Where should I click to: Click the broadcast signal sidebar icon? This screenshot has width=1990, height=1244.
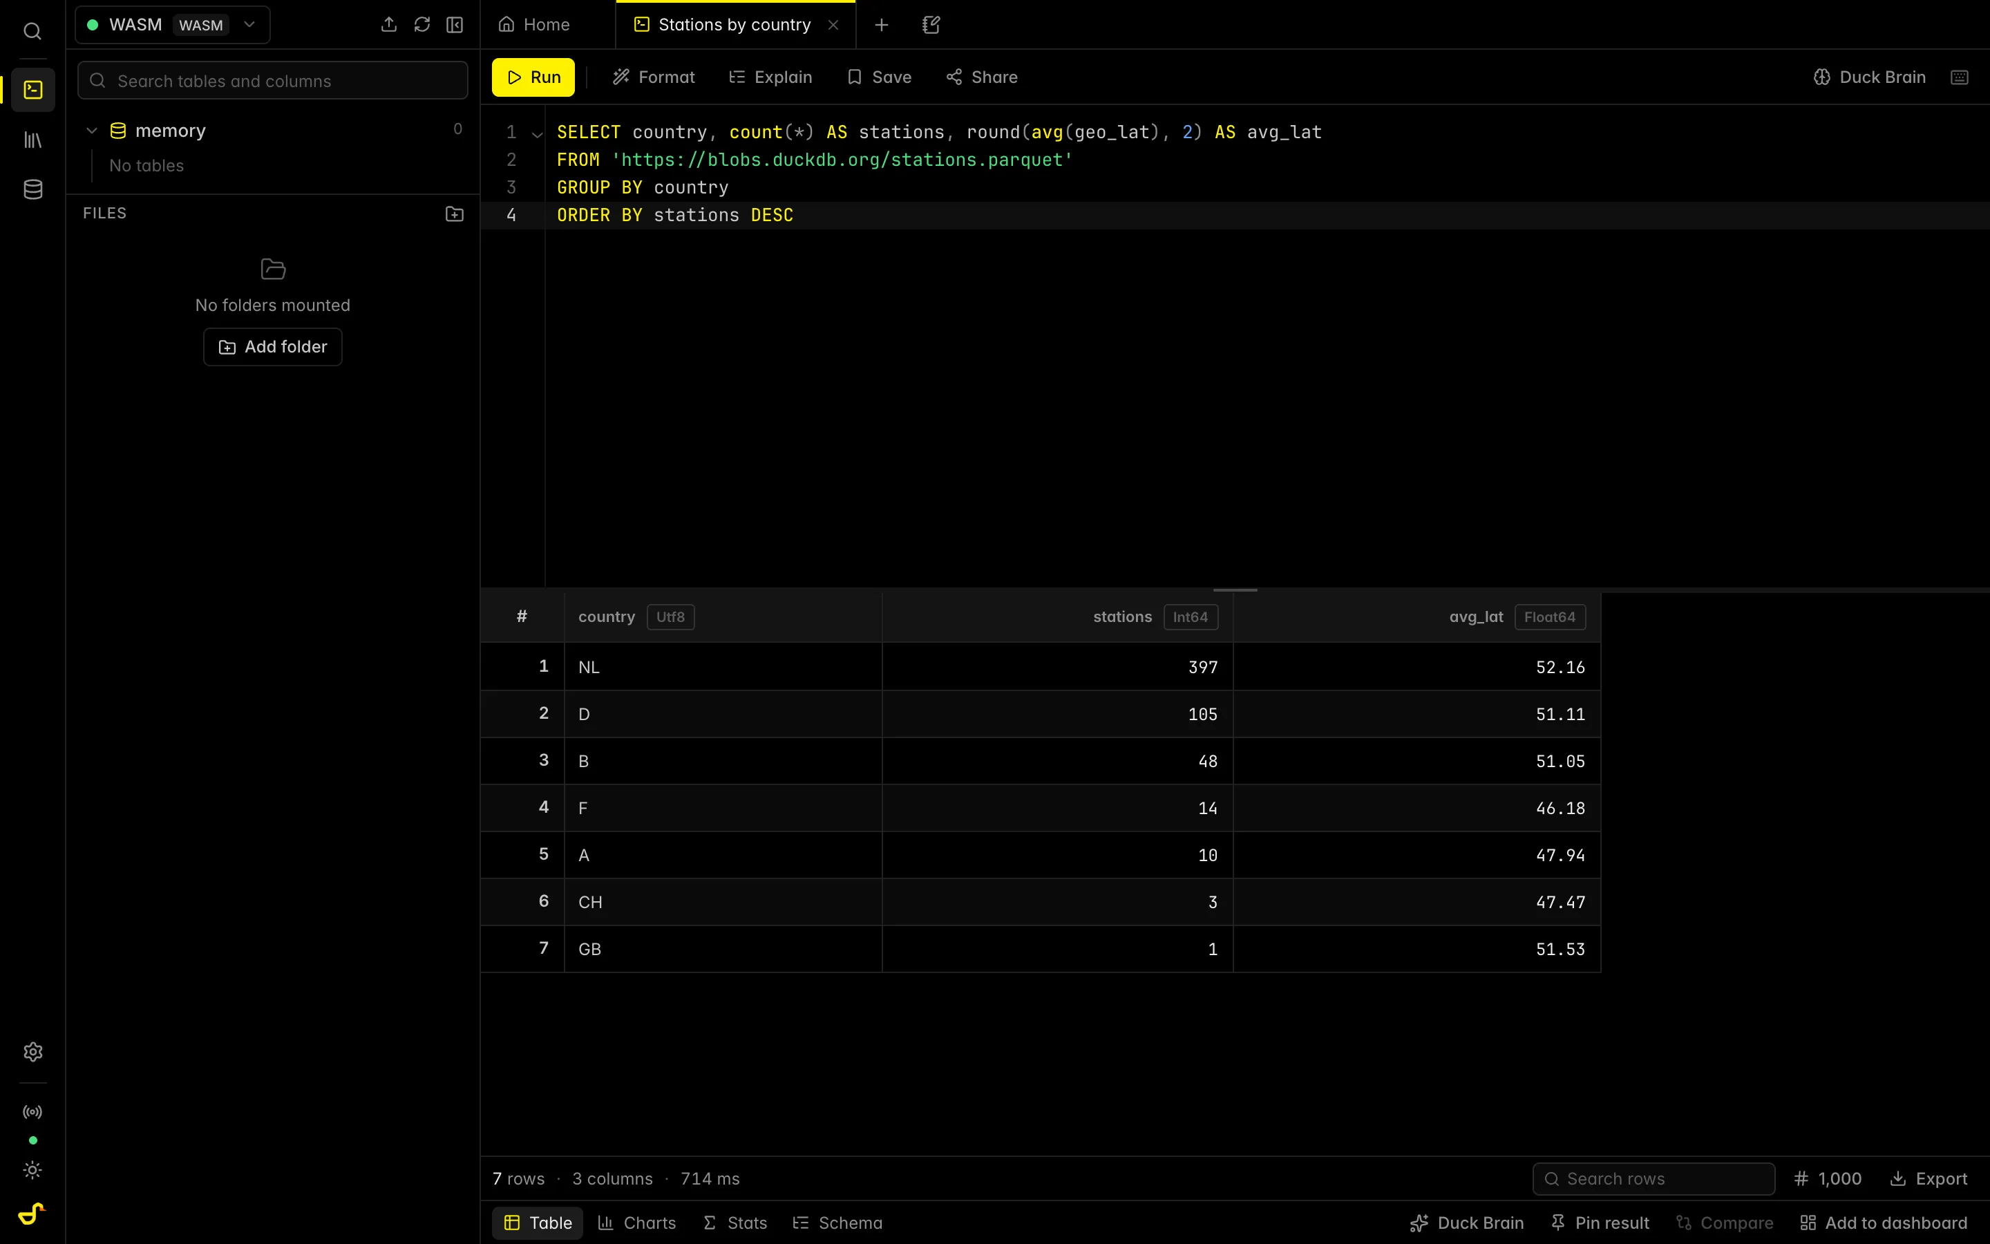point(33,1113)
